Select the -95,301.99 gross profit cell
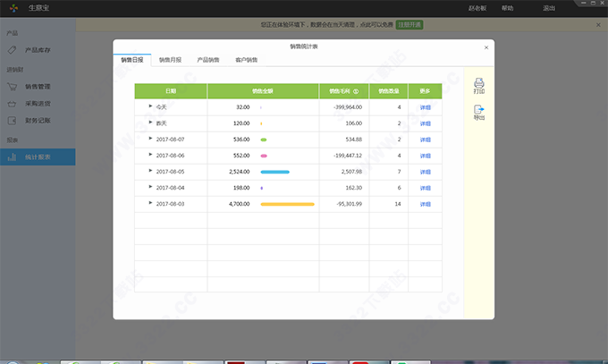Screen dimensions: 608x364 349,204
